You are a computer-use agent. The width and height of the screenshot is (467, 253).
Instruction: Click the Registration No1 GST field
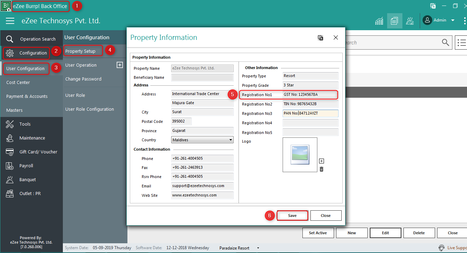[x=310, y=95]
